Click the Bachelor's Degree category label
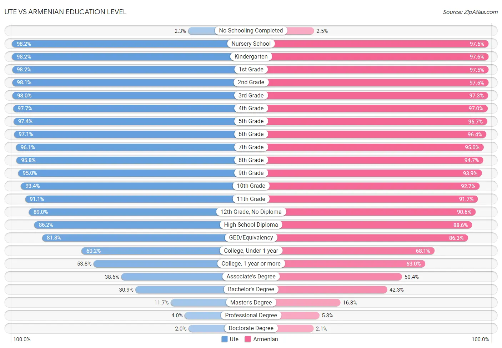Viewport: 502px width, 348px height. 251,289
